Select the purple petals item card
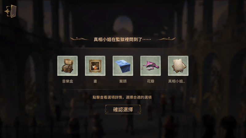Viewport: 246px width, 138px height. pos(150,66)
